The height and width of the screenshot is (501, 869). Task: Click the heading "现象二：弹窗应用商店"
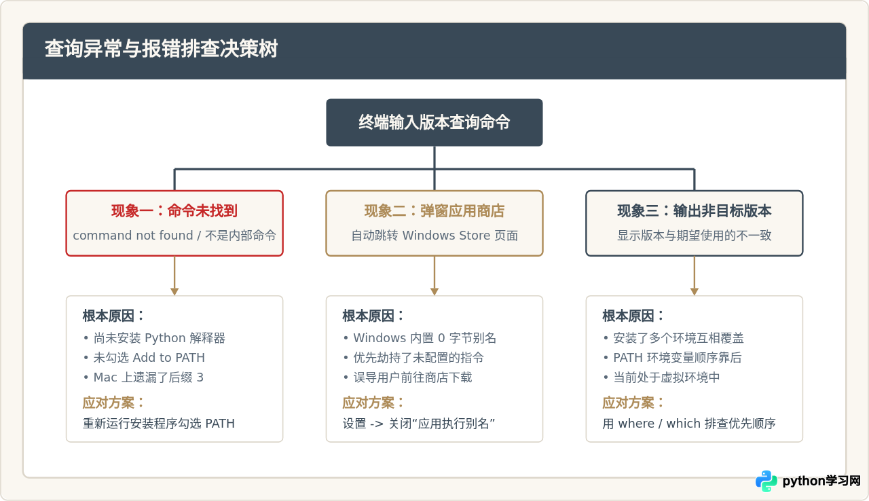[x=434, y=211]
